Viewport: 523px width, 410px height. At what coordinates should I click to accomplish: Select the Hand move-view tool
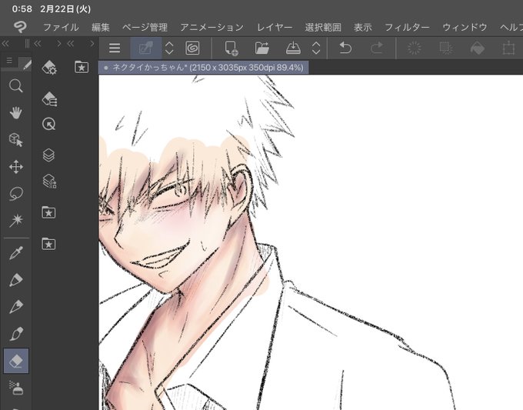pos(15,113)
